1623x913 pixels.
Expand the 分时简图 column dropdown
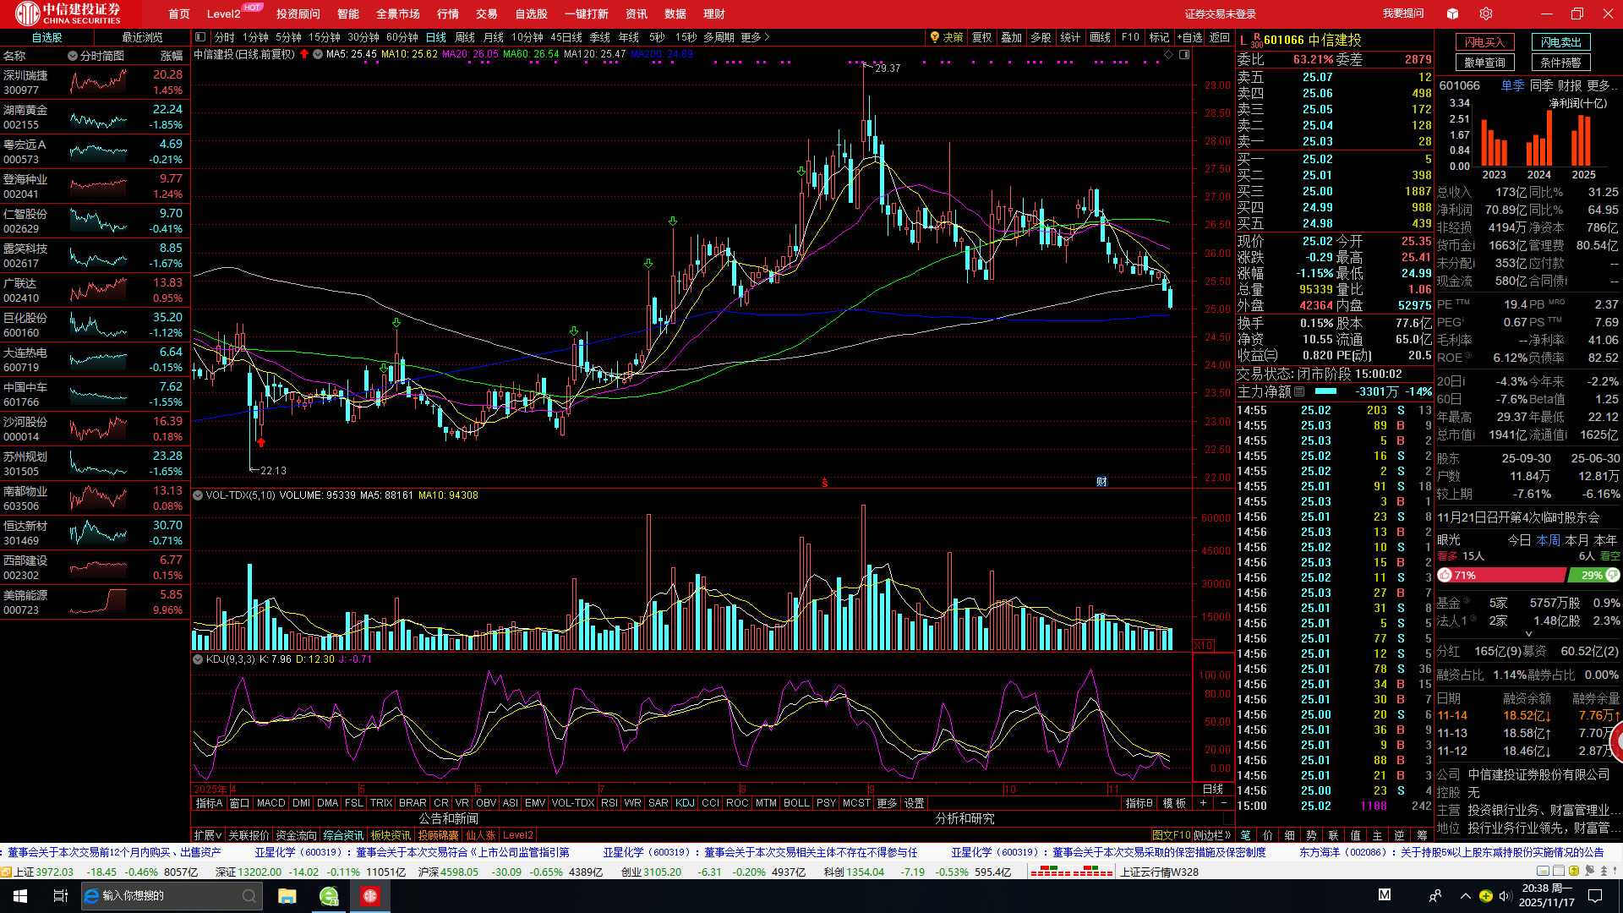click(73, 56)
